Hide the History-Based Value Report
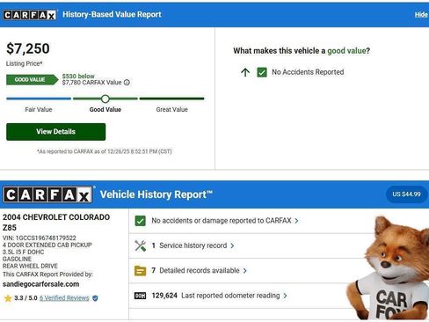Screen dimensions: 429x322 click(x=421, y=15)
